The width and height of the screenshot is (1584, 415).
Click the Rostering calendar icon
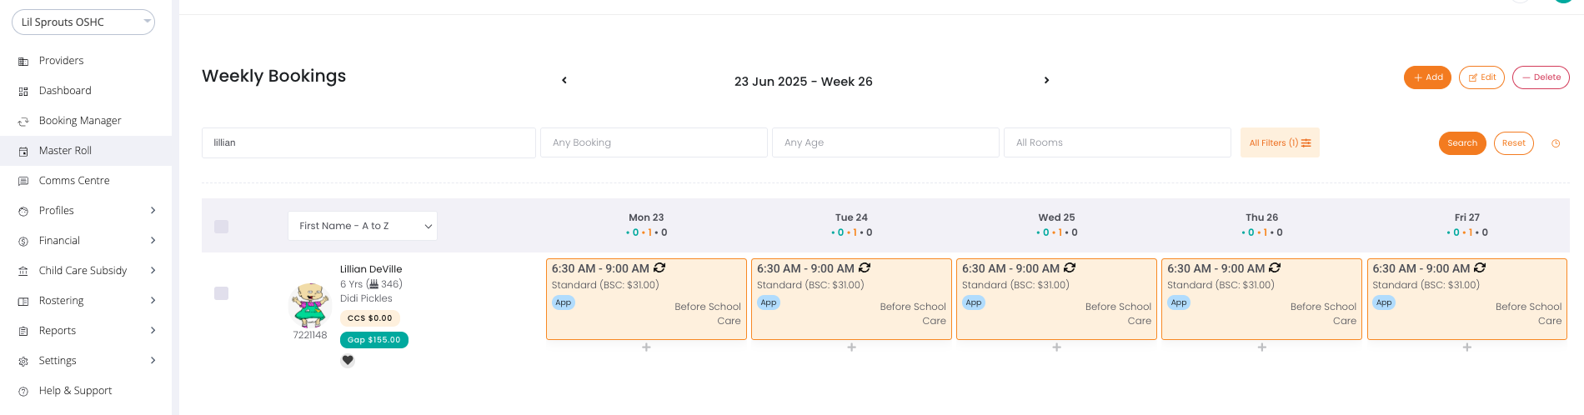coord(23,301)
